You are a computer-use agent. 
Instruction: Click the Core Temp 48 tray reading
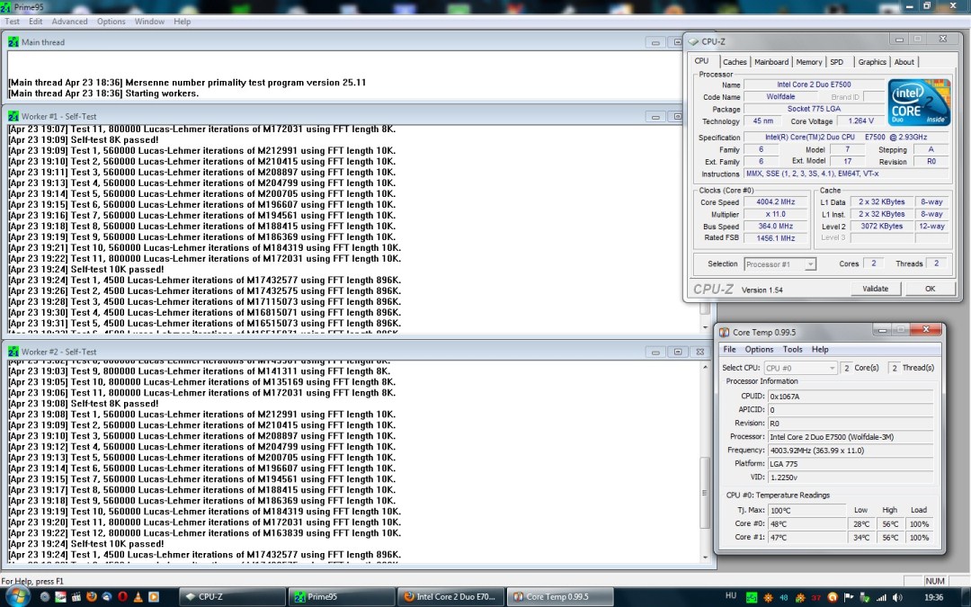(x=783, y=597)
